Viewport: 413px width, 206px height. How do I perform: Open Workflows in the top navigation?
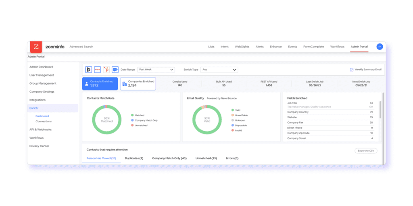tap(338, 47)
